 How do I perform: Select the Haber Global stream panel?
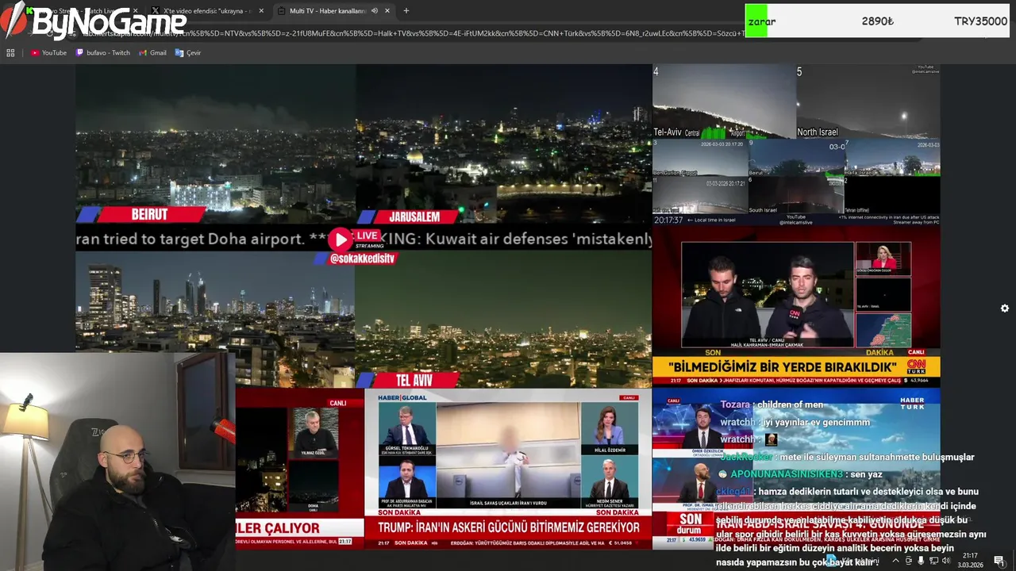coord(508,468)
